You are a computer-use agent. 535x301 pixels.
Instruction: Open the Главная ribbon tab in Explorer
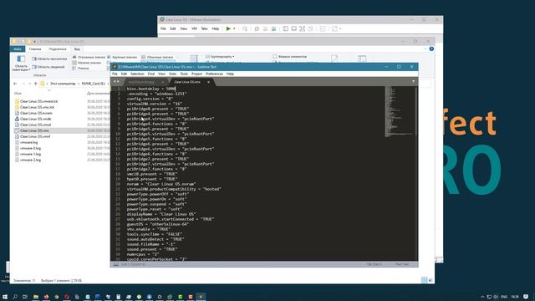[35, 49]
